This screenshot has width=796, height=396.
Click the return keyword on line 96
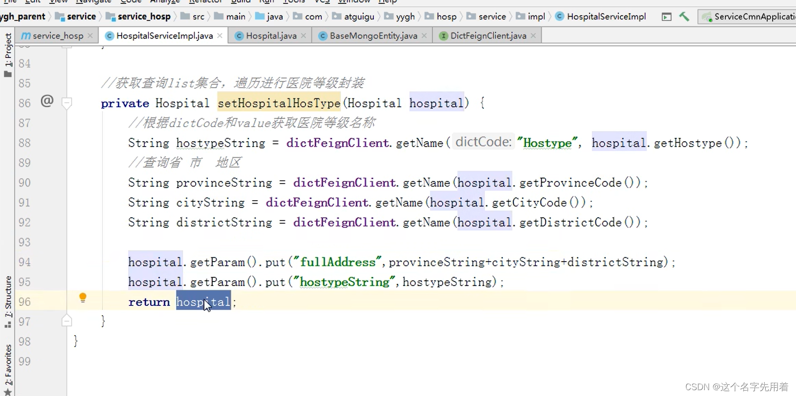click(149, 302)
